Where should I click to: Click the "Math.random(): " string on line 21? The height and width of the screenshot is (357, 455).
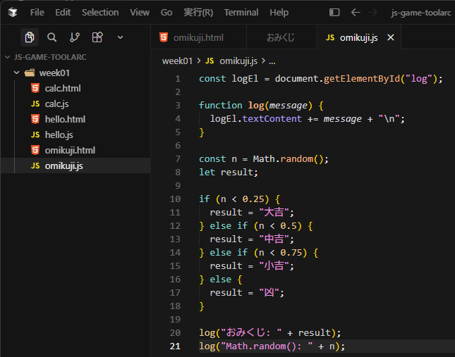pyautogui.click(x=267, y=346)
